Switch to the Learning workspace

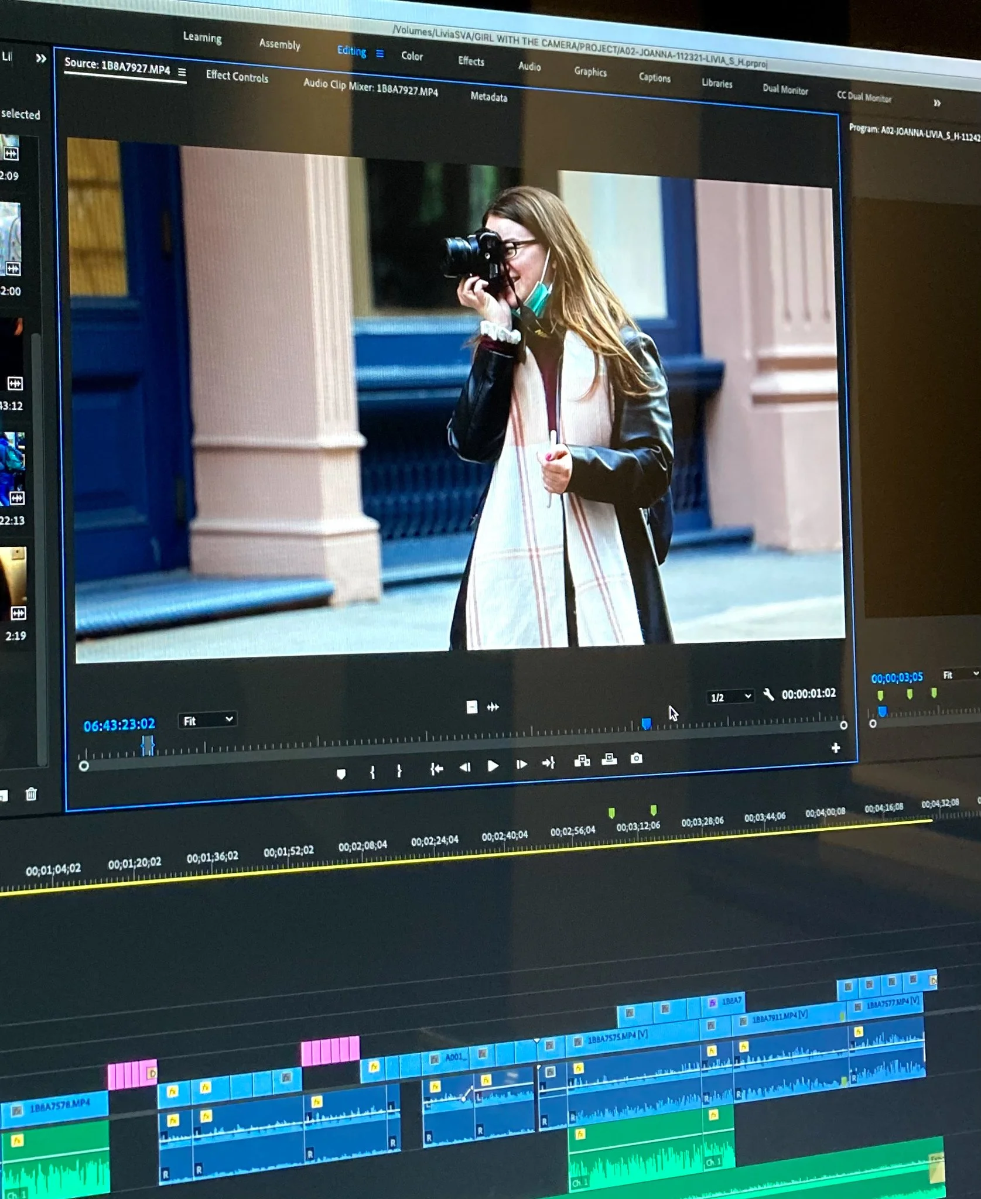[202, 37]
